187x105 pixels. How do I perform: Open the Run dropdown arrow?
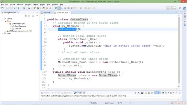coord(26,8)
